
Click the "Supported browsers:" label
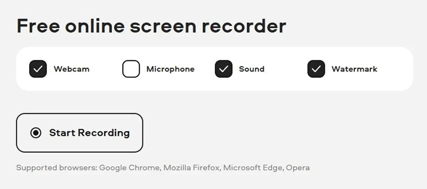56,168
